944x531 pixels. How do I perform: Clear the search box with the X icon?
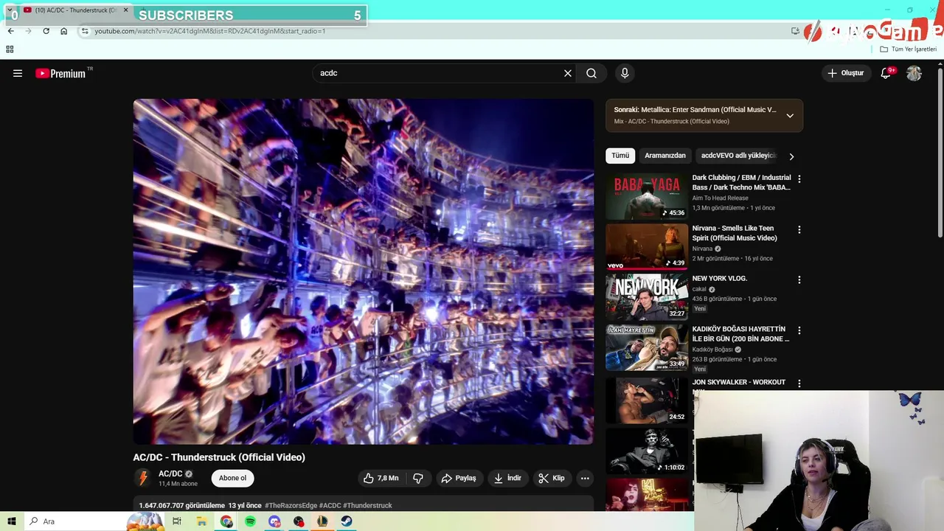[x=568, y=73]
